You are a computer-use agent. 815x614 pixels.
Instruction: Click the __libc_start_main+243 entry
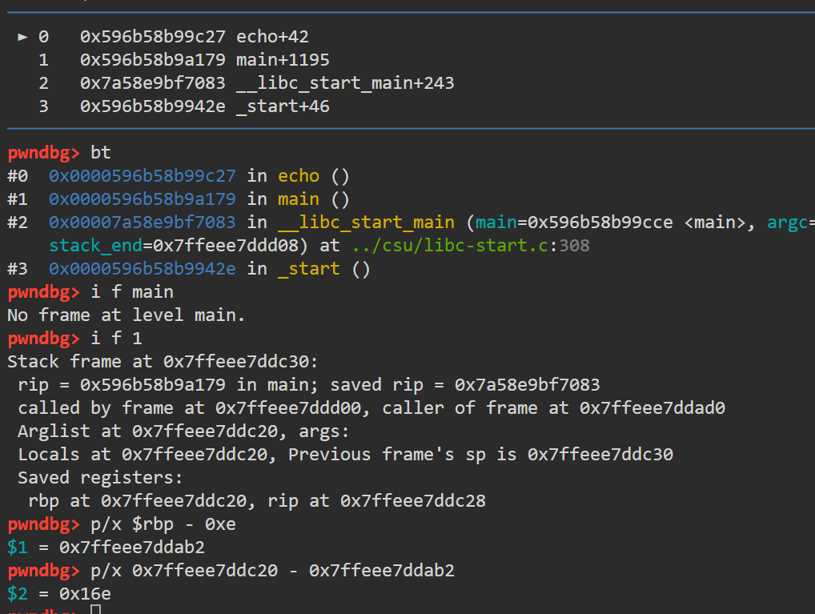click(x=345, y=83)
